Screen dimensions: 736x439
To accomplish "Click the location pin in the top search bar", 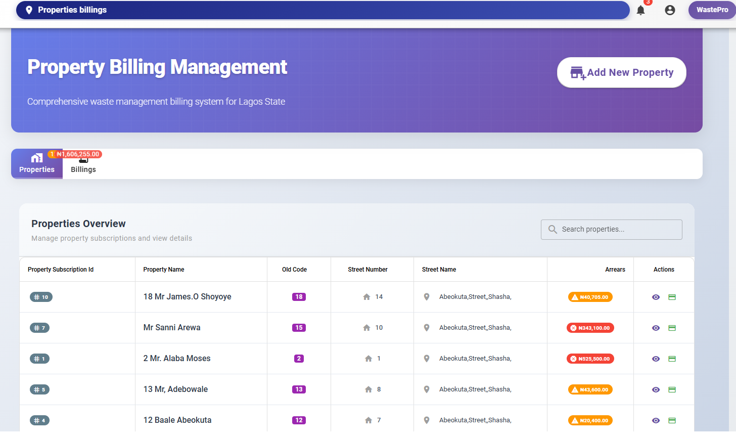I will coord(28,10).
